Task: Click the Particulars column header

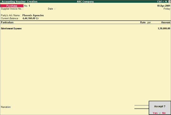Action: (x=7, y=22)
